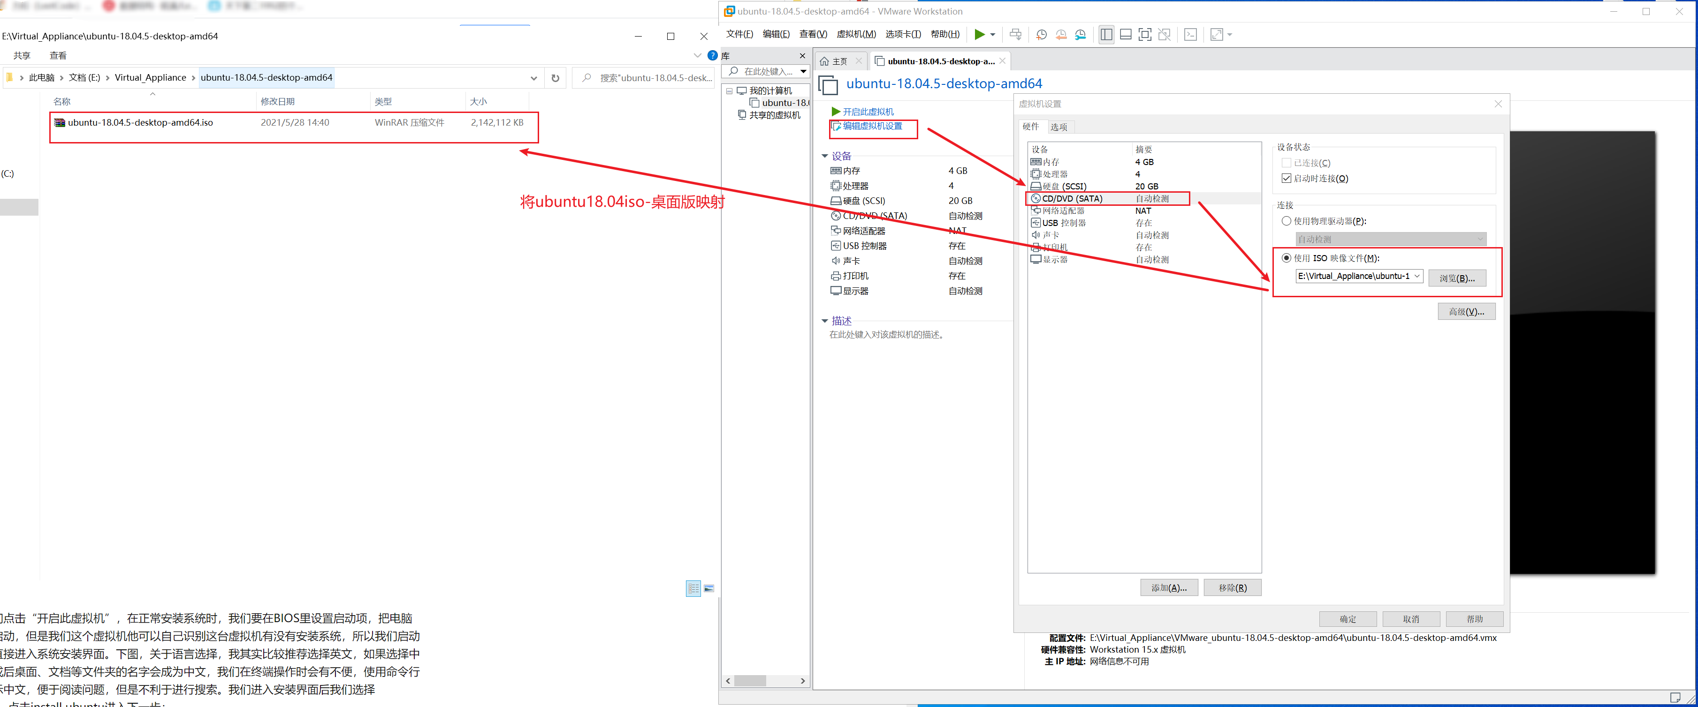Viewport: 1698px width, 707px height.
Task: Click 显示器 in VM summary list
Action: 850,291
